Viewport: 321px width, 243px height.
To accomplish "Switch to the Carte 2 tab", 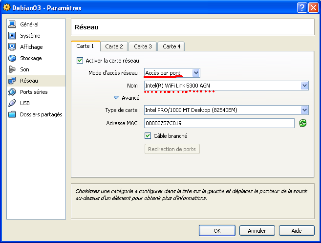I will 114,46.
